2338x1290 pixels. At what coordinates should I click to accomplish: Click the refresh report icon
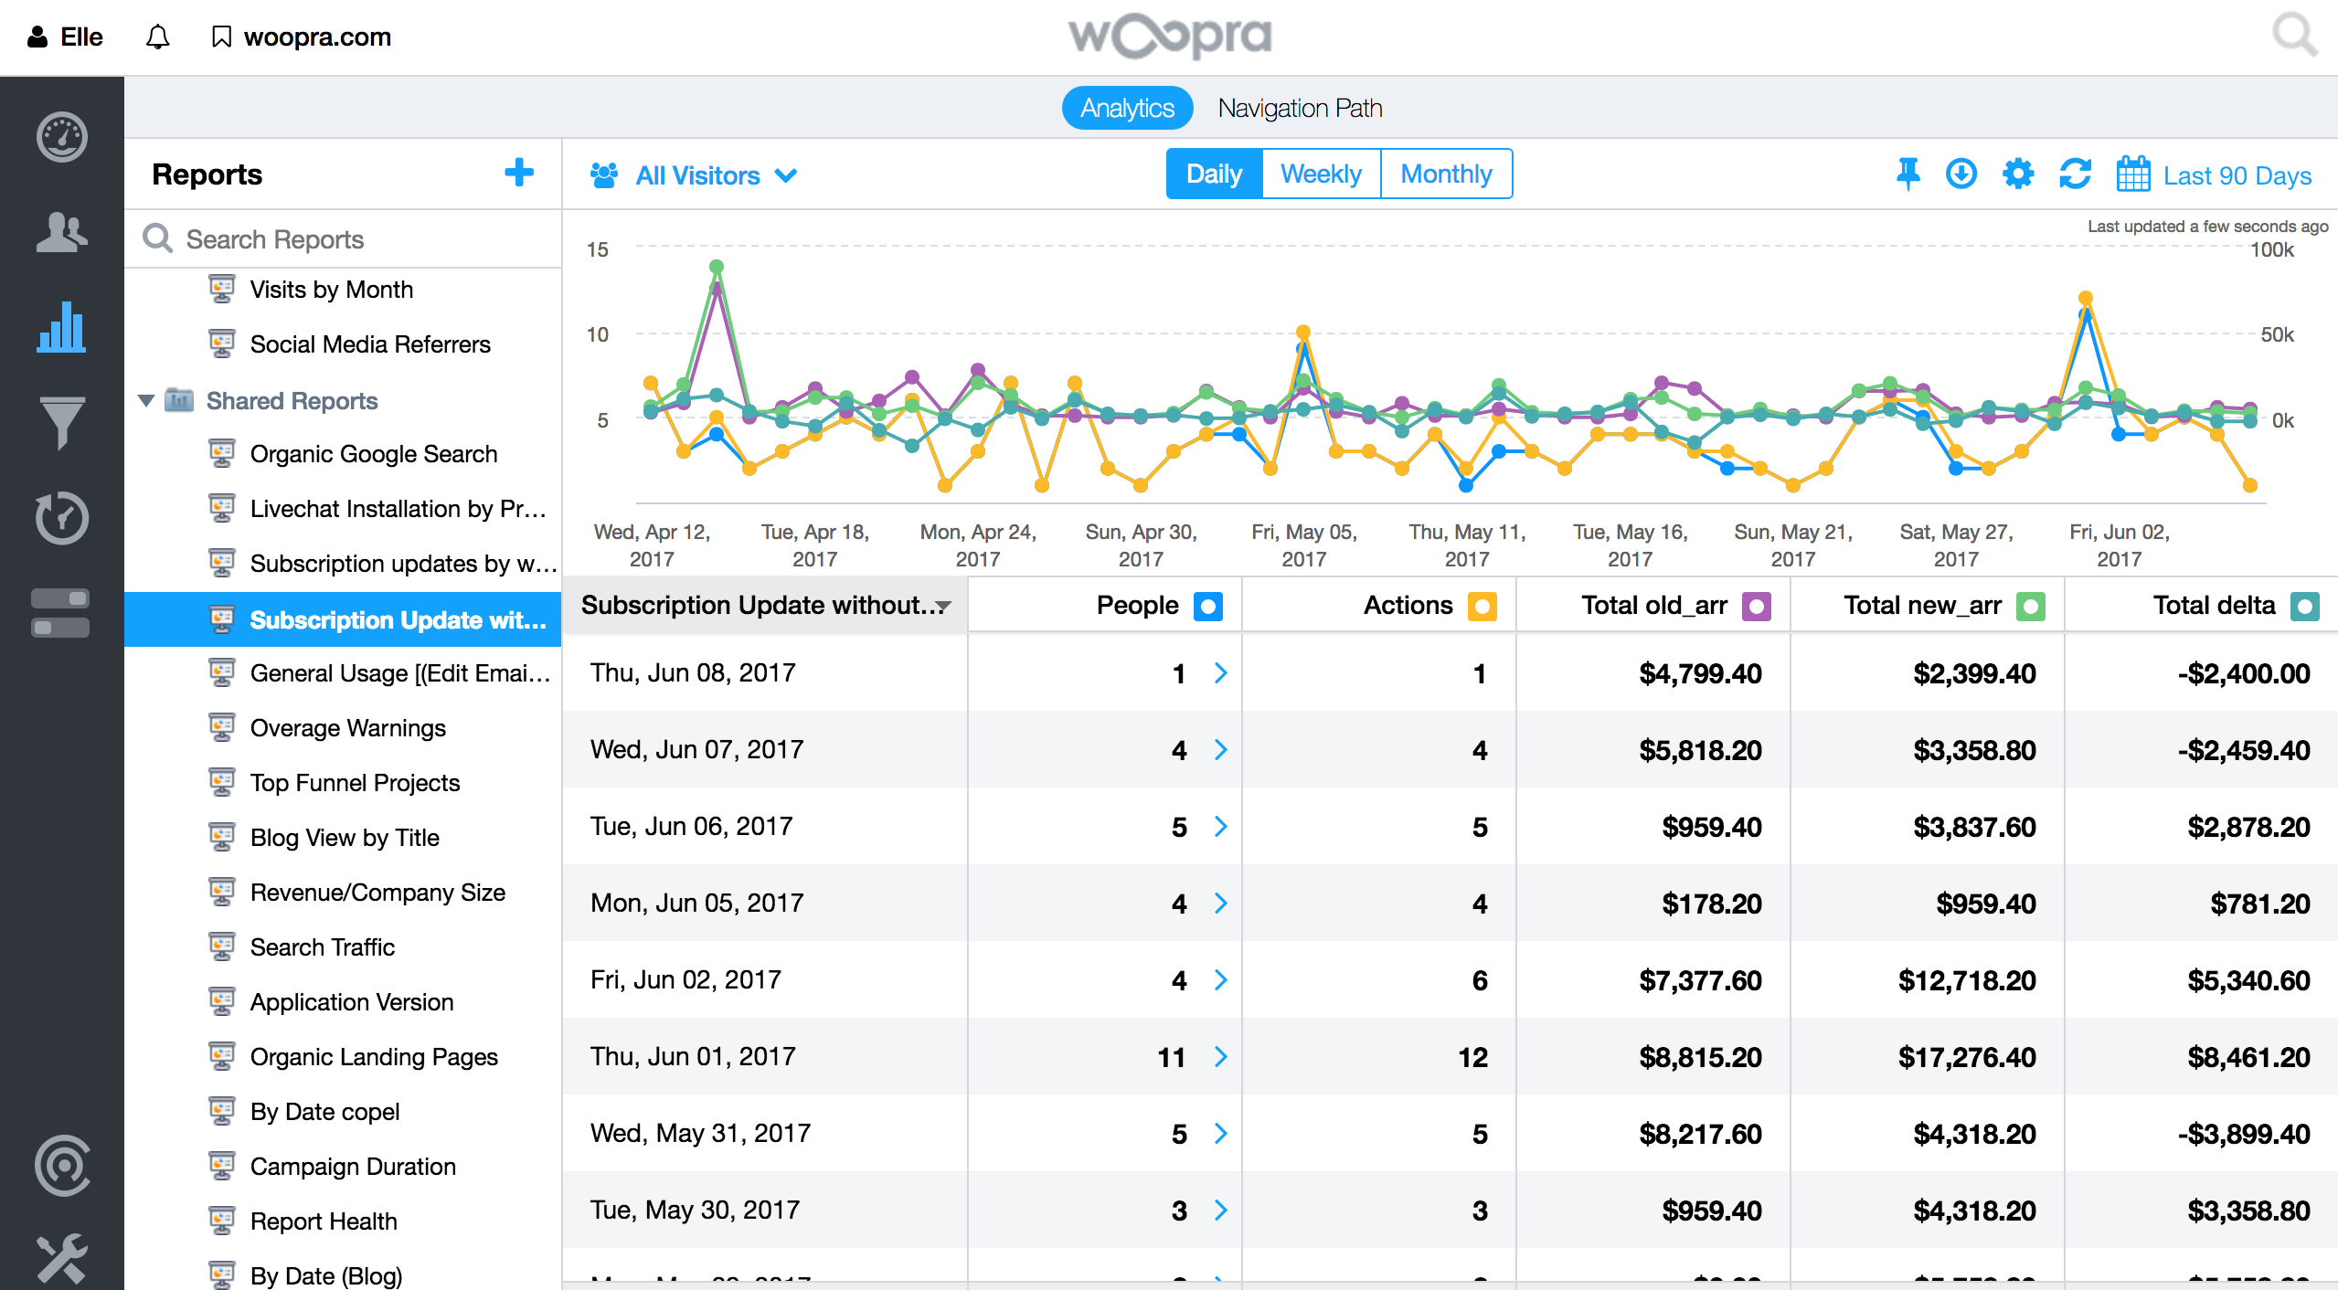click(x=2074, y=174)
